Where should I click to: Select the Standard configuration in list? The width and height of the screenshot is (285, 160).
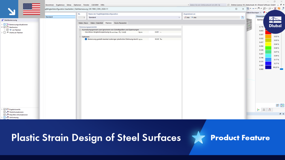click(x=60, y=17)
